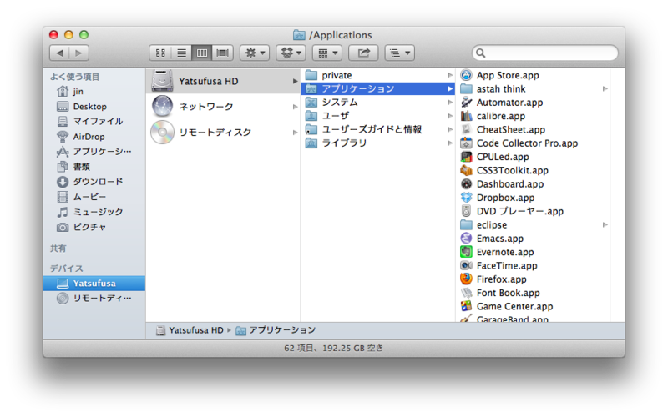Viewport: 668px width, 417px height.
Task: Click the Firefox.app icon
Action: 467,279
